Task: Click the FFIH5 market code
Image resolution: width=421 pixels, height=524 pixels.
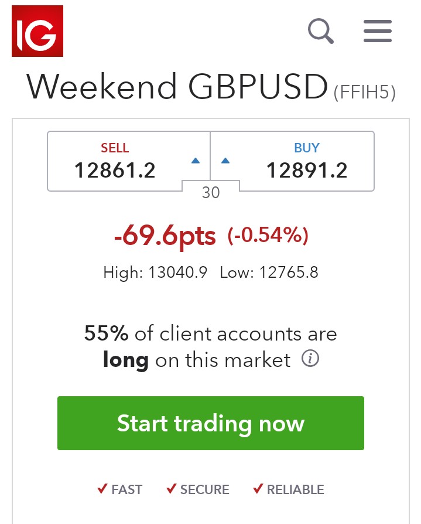Action: [365, 92]
